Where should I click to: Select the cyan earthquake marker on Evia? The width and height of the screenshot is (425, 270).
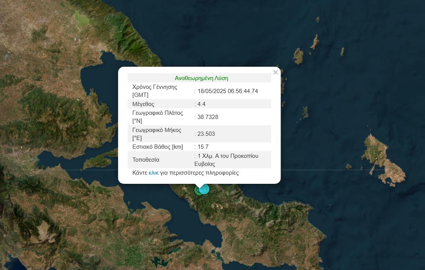click(205, 189)
